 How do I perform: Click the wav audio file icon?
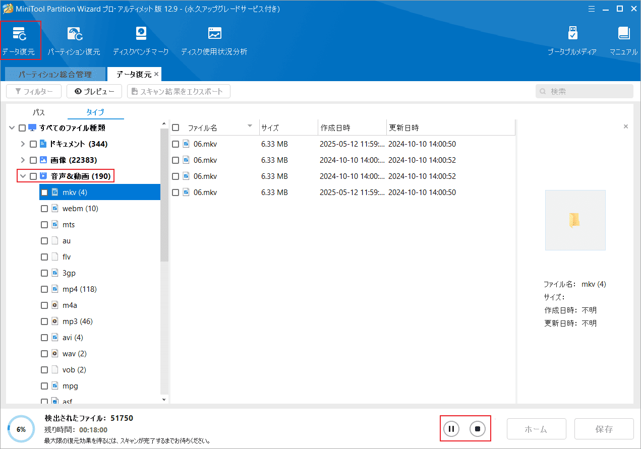click(55, 354)
